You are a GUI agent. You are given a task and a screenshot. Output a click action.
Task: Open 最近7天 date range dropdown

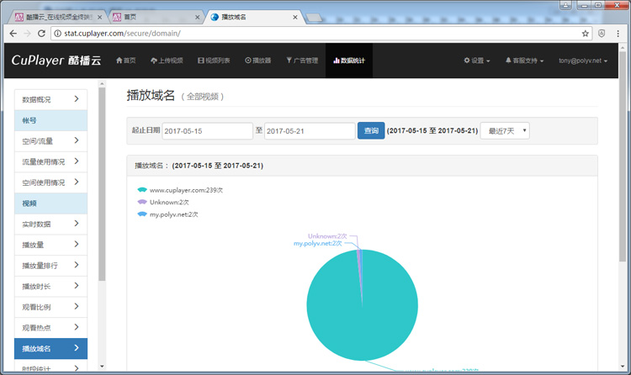[x=505, y=131]
